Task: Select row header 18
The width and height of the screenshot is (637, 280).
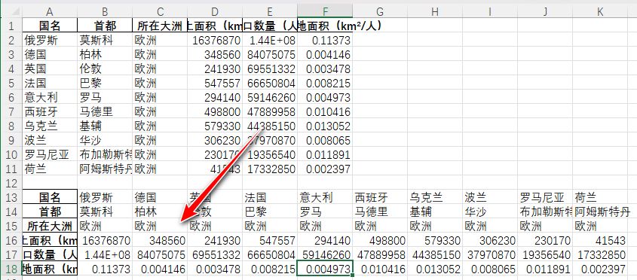Action: 11,269
